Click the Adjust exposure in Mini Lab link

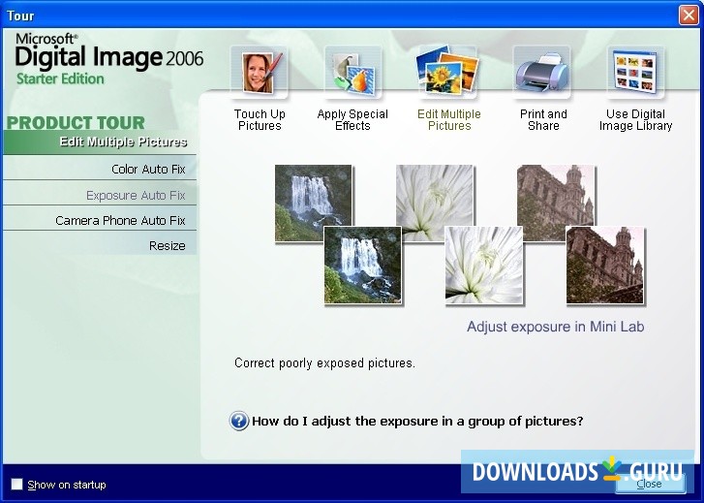click(556, 327)
